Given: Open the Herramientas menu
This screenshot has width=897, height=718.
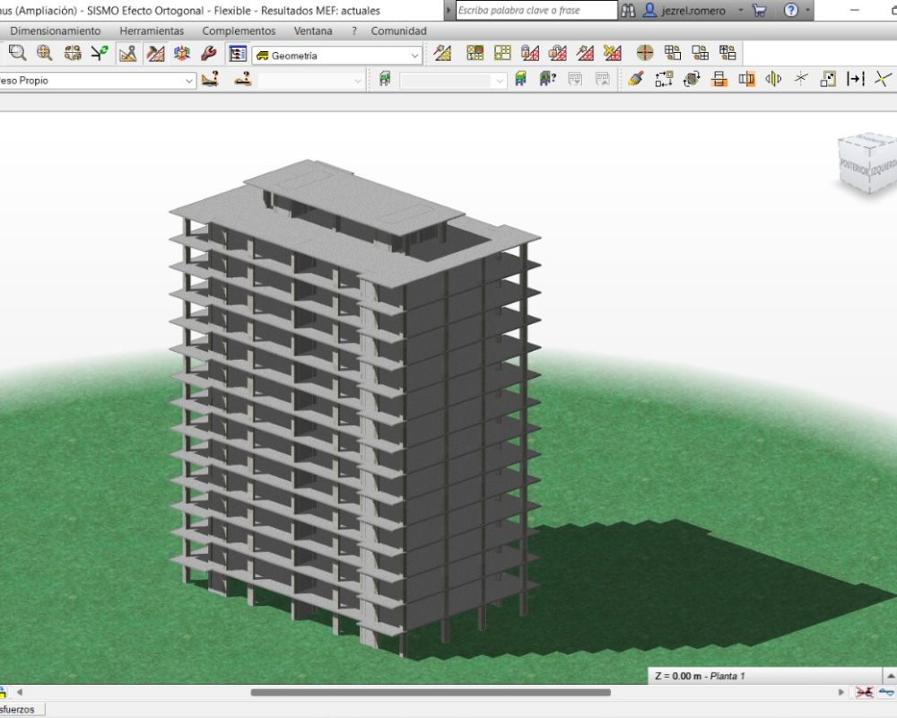Looking at the screenshot, I should (152, 31).
